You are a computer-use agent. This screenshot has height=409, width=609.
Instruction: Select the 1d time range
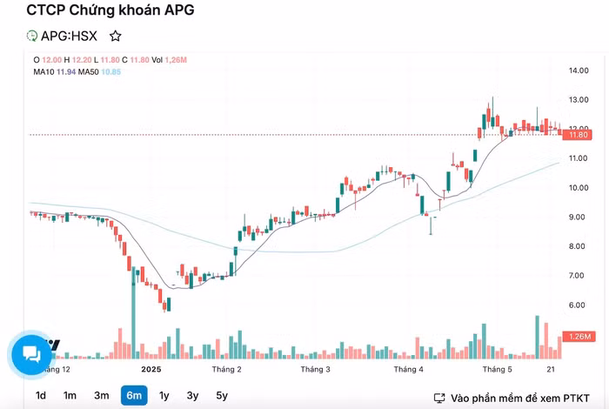(x=41, y=395)
